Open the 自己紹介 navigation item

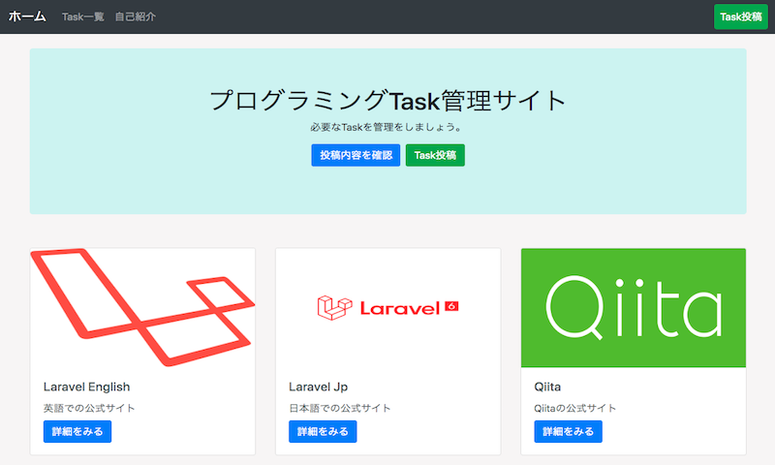coord(136,16)
